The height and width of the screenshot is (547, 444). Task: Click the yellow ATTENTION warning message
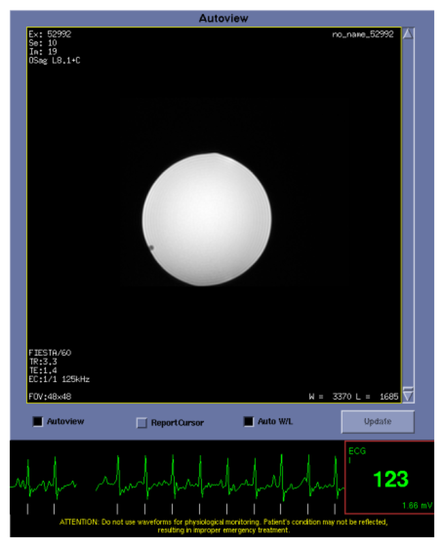(223, 526)
